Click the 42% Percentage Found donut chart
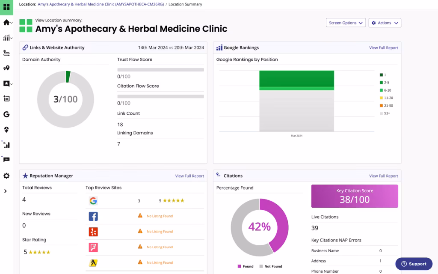This screenshot has height=274, width=438. (x=260, y=227)
